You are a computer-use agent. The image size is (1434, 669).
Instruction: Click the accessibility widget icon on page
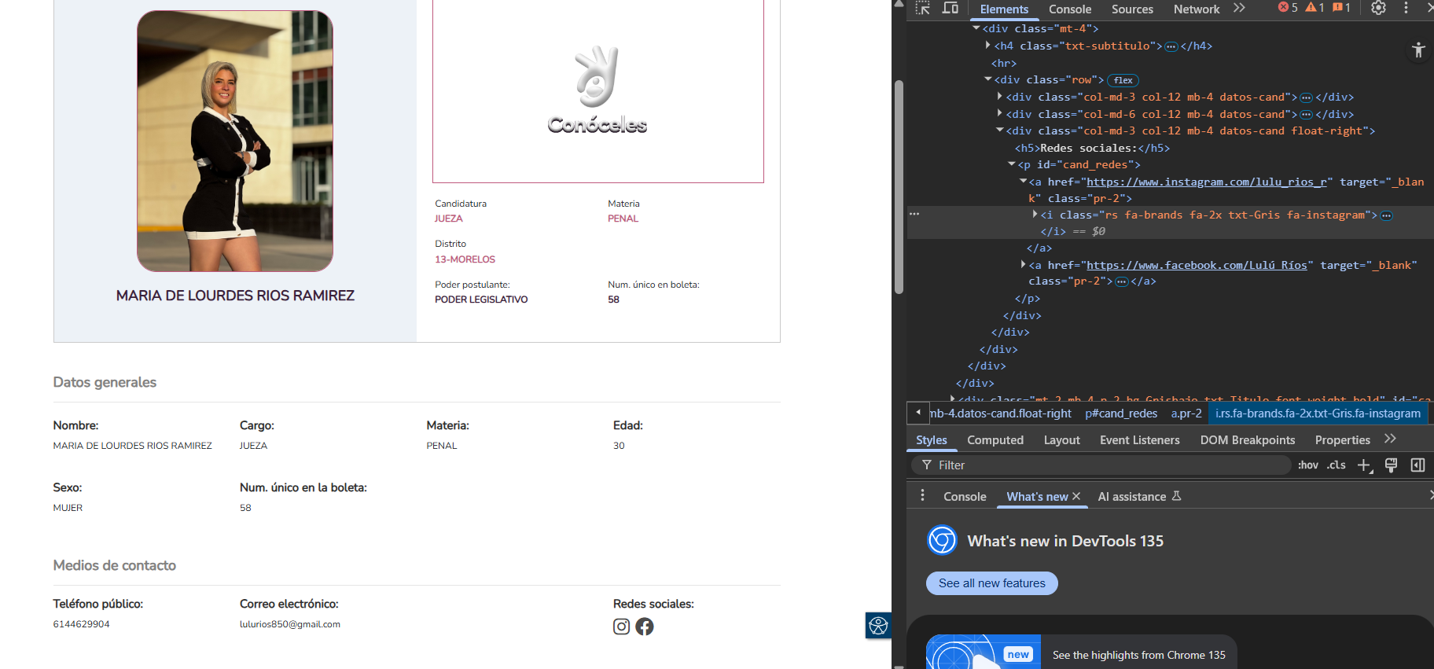tap(878, 626)
